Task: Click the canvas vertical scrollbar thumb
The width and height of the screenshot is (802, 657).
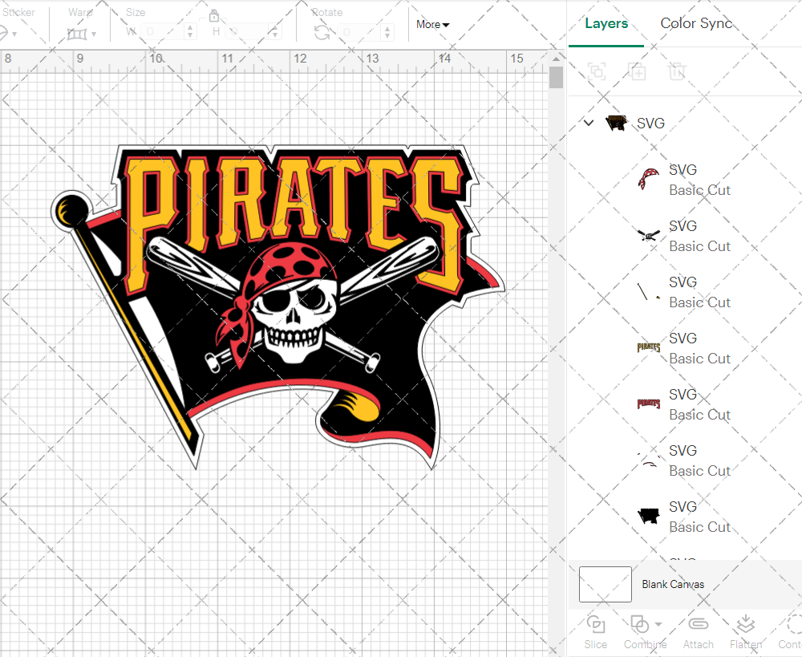Action: pyautogui.click(x=556, y=79)
